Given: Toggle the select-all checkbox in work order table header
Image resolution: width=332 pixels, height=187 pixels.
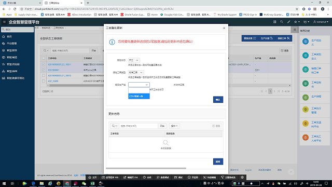Looking at the screenshot, I should tap(44, 58).
